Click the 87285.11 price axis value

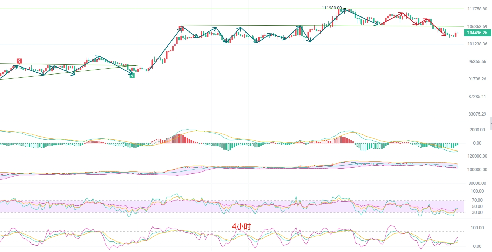pyautogui.click(x=477, y=96)
